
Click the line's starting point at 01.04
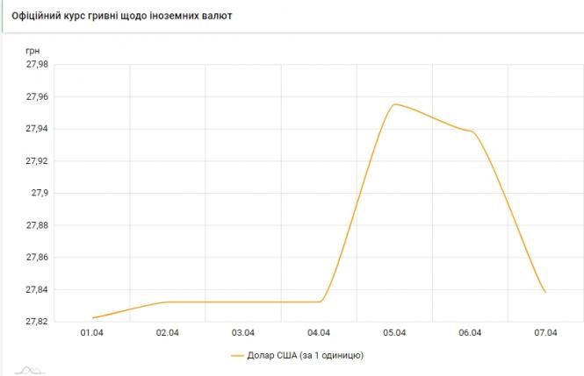tap(92, 317)
